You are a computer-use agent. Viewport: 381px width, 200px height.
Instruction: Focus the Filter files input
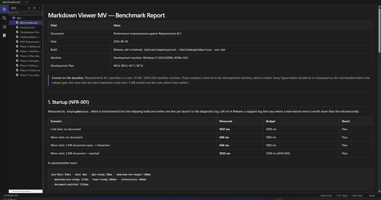tap(25, 13)
